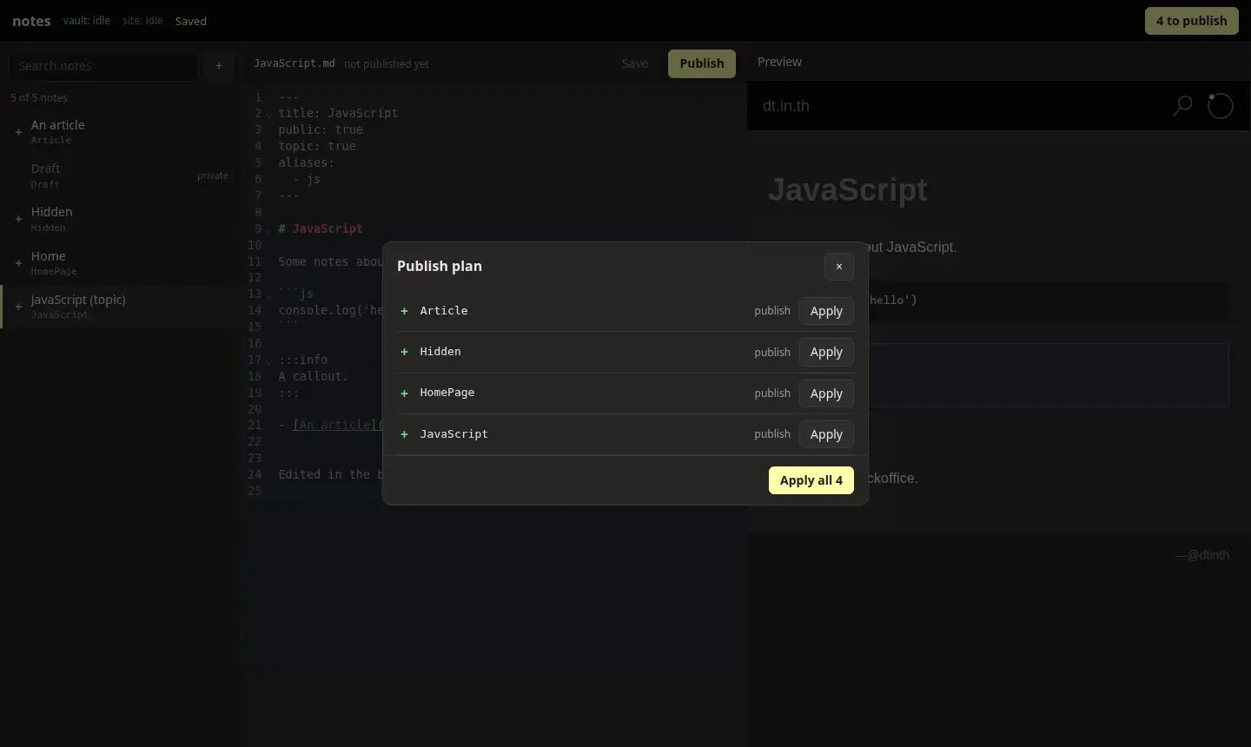Screen dimensions: 1251x747
Task: Fold the heading at line 9
Action: (268, 230)
